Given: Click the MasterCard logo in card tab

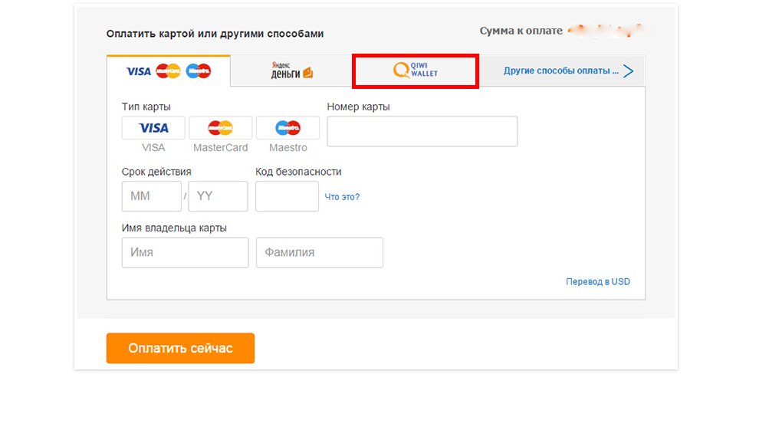Looking at the screenshot, I should pyautogui.click(x=169, y=71).
